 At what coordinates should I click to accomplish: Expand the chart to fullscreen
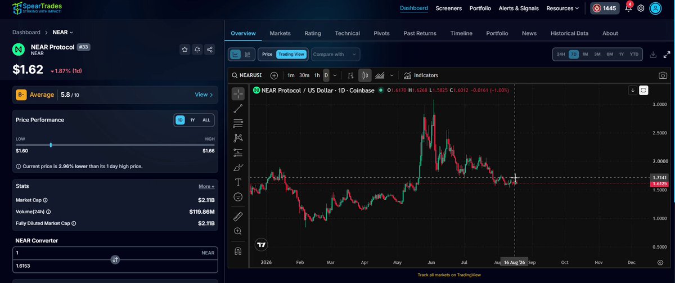(x=667, y=55)
